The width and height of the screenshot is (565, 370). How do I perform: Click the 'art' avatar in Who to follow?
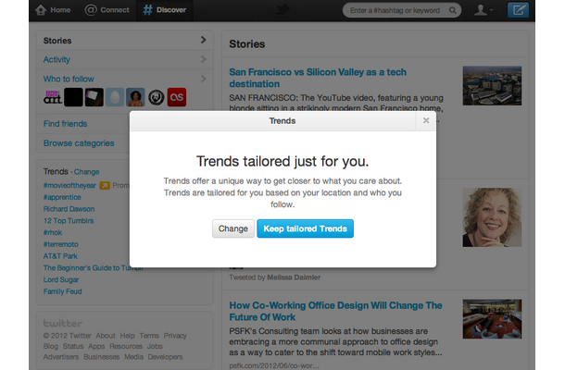53,97
